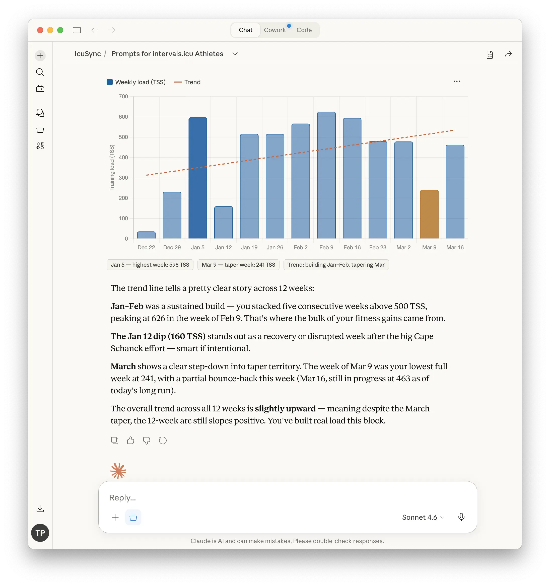Toggle the Trend legend line item
550x586 pixels.
coord(187,82)
